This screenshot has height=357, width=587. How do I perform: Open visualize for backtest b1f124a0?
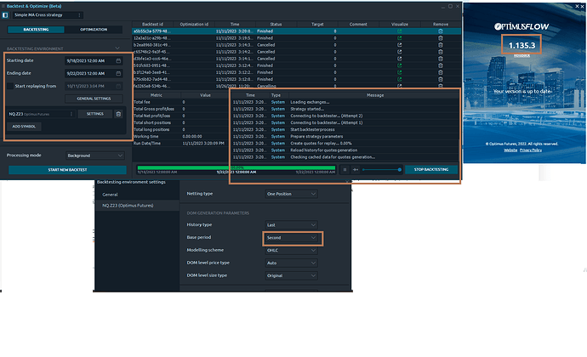pos(400,72)
